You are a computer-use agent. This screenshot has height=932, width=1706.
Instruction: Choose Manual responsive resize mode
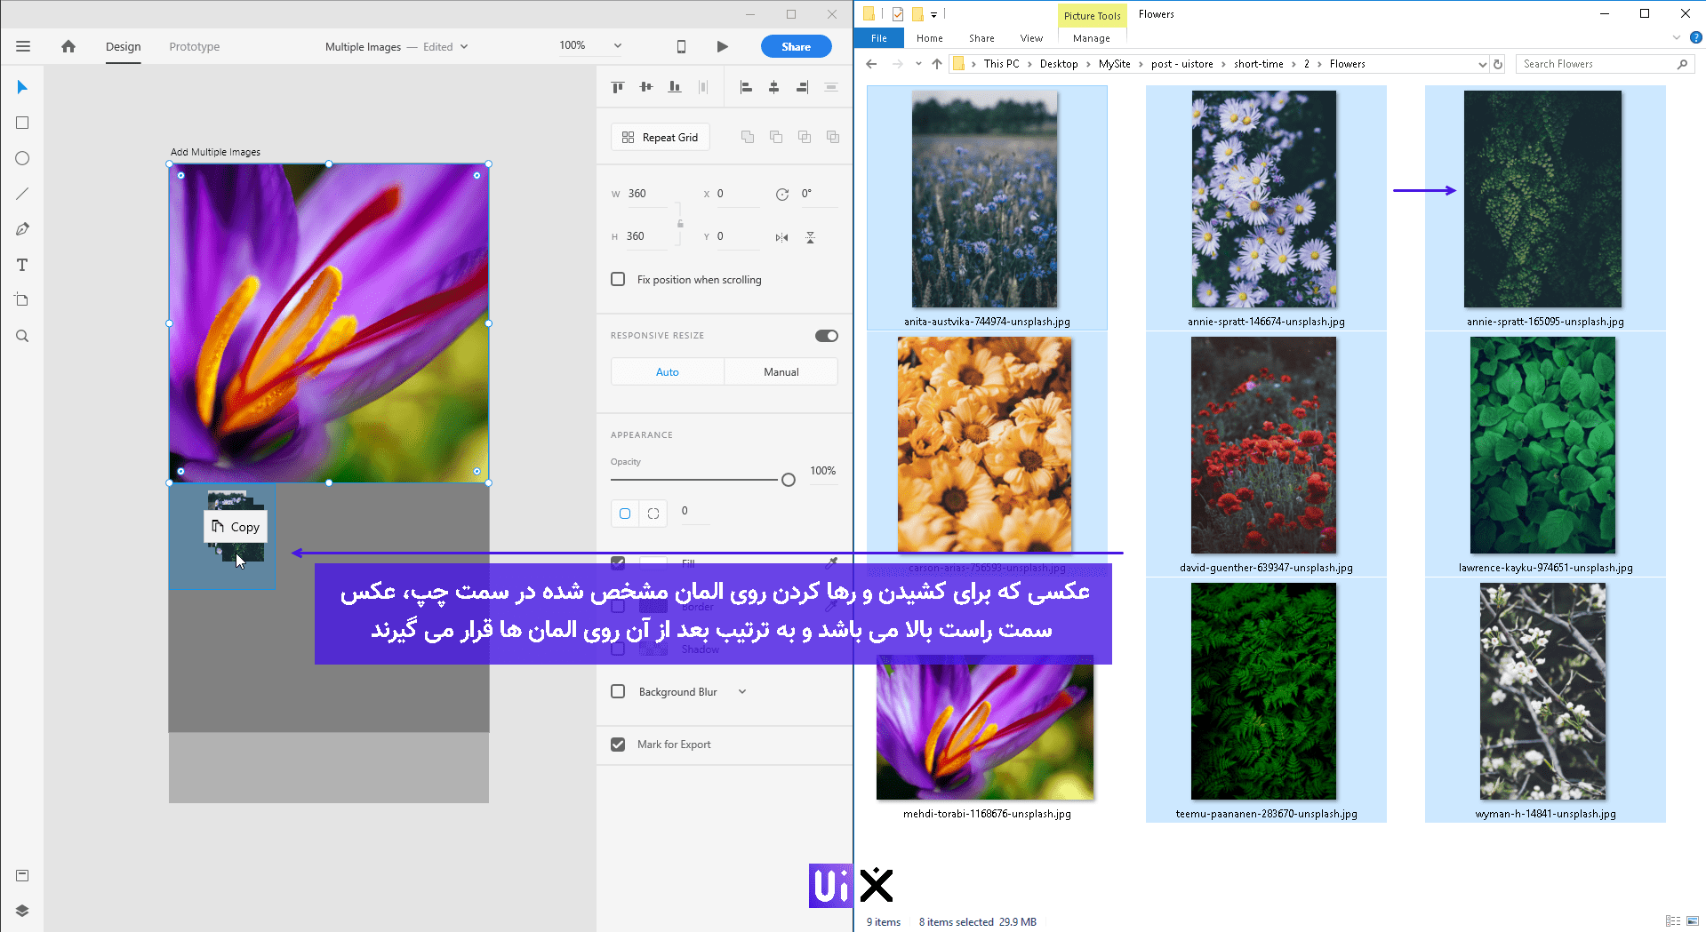(x=781, y=372)
